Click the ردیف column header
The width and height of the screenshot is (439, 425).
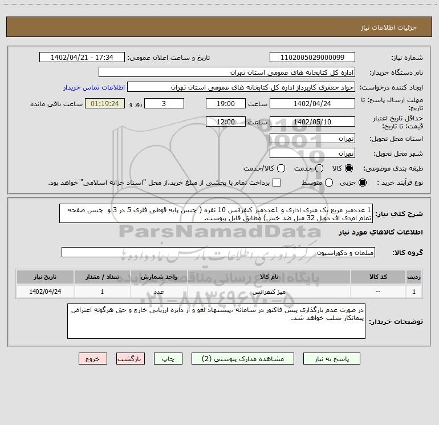pyautogui.click(x=414, y=277)
